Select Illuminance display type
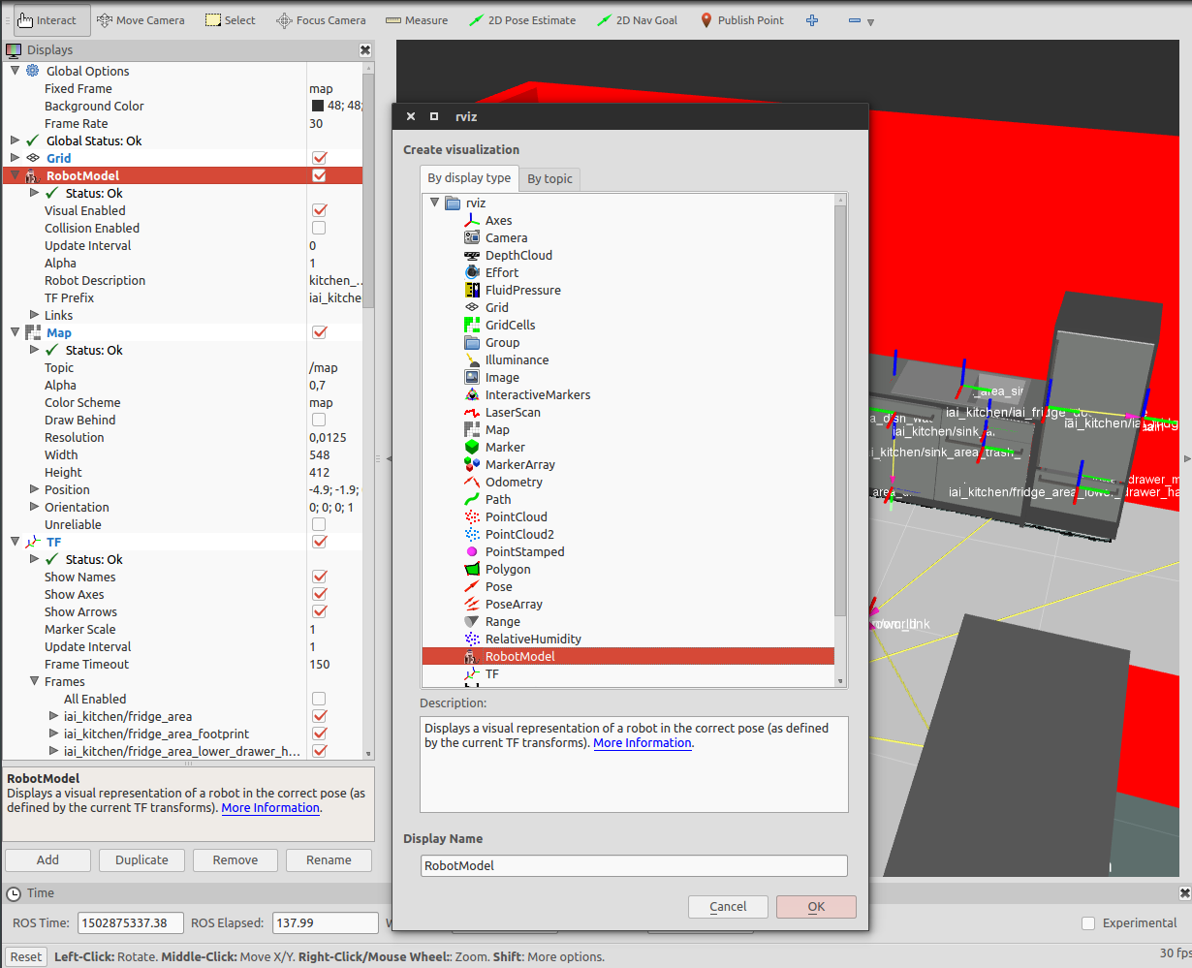This screenshot has width=1192, height=968. [x=517, y=359]
